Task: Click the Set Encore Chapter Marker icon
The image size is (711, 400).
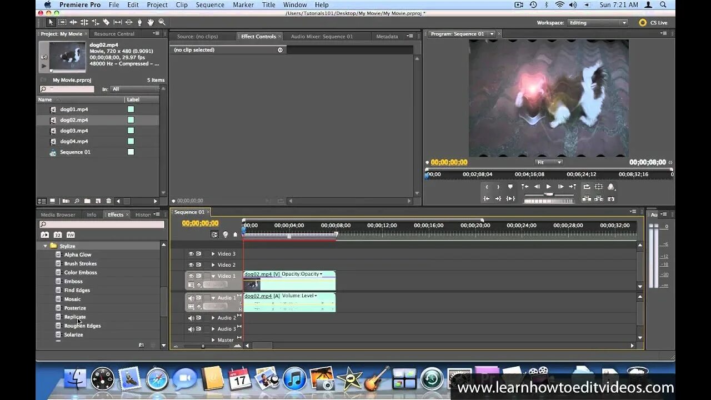Action: click(225, 234)
